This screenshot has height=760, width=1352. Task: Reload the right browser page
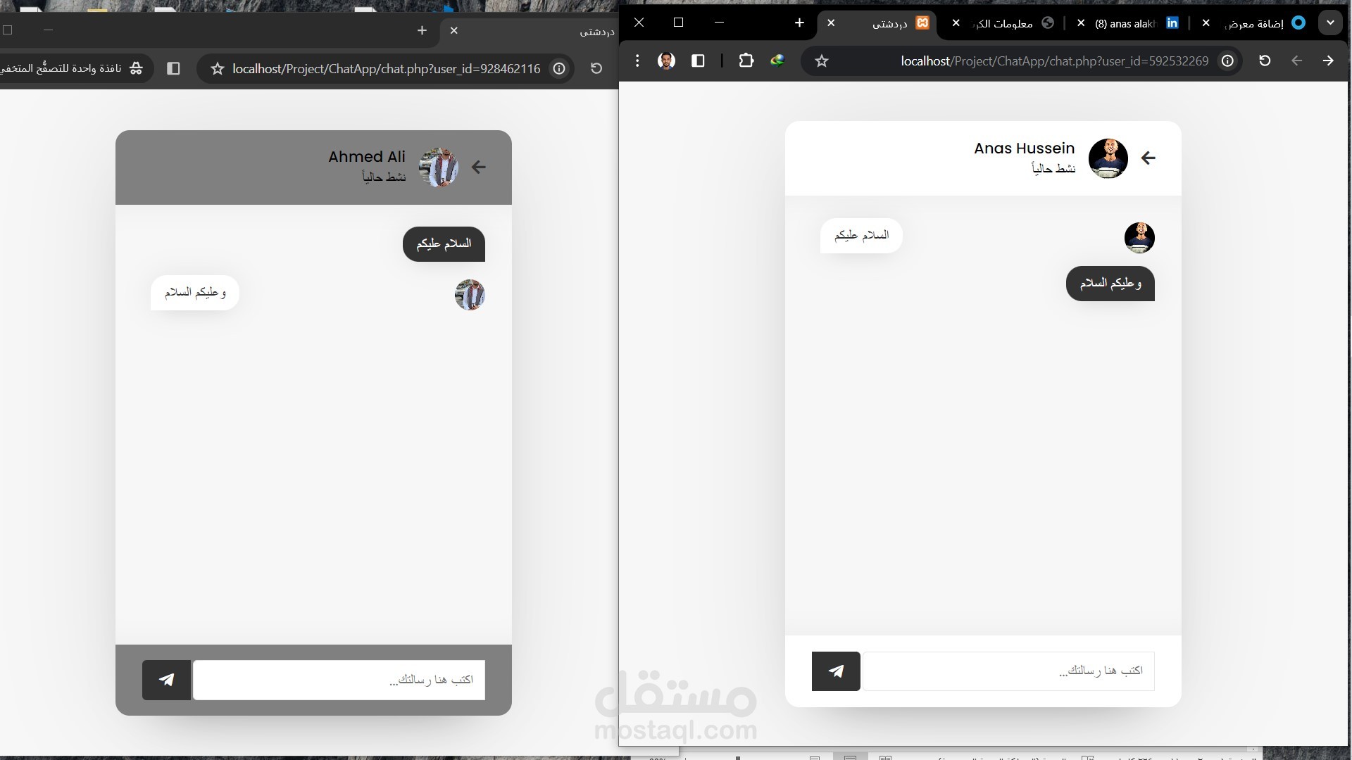pyautogui.click(x=1265, y=61)
